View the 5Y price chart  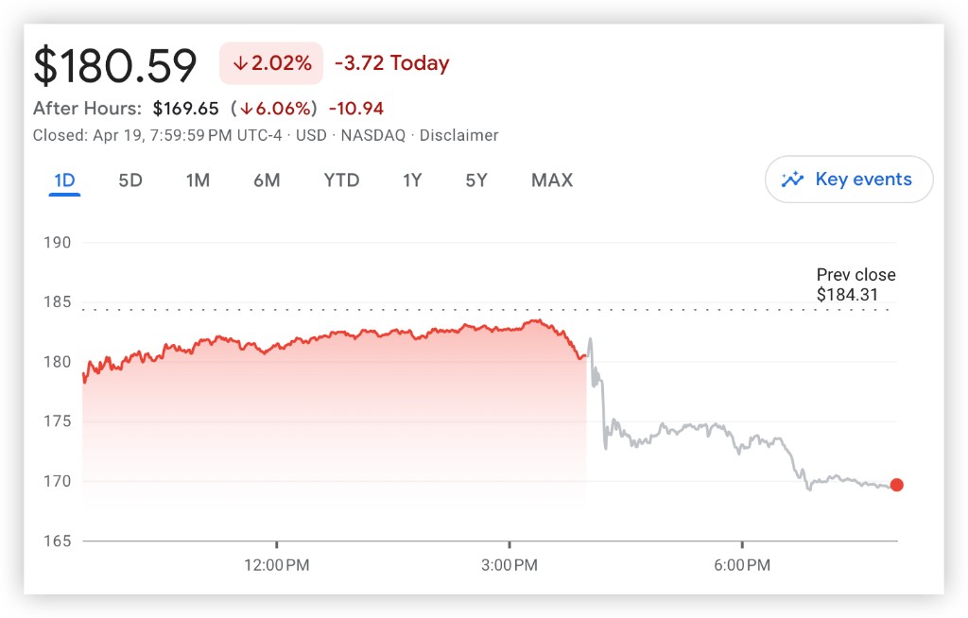click(x=476, y=180)
